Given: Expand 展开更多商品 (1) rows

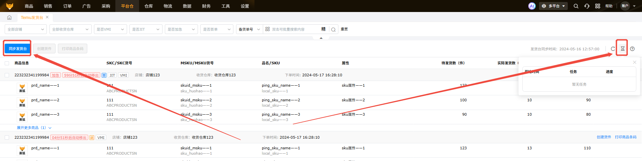Looking at the screenshot, I should [x=34, y=128].
